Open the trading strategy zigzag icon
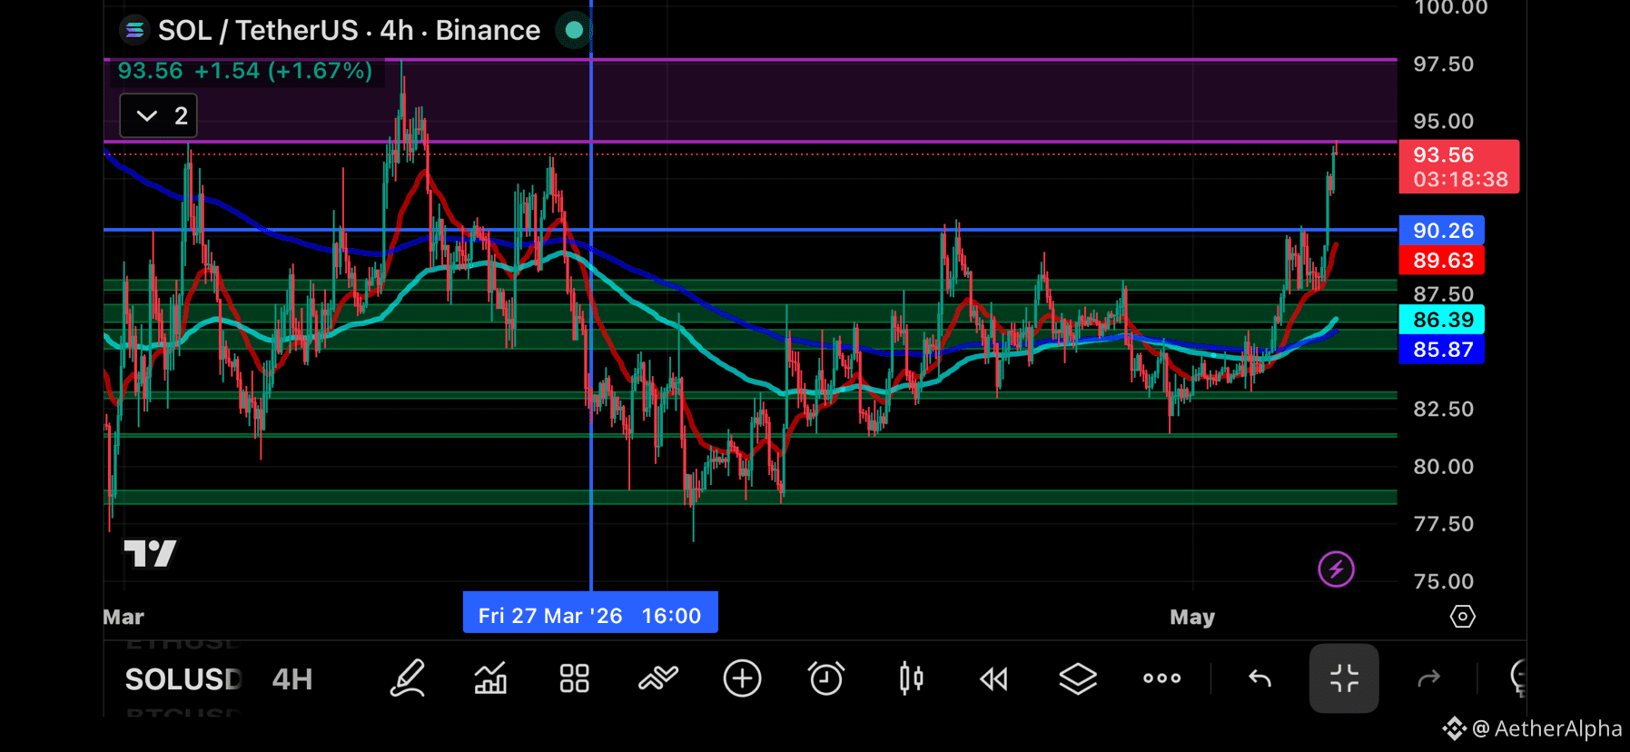The image size is (1630, 752). (x=658, y=678)
